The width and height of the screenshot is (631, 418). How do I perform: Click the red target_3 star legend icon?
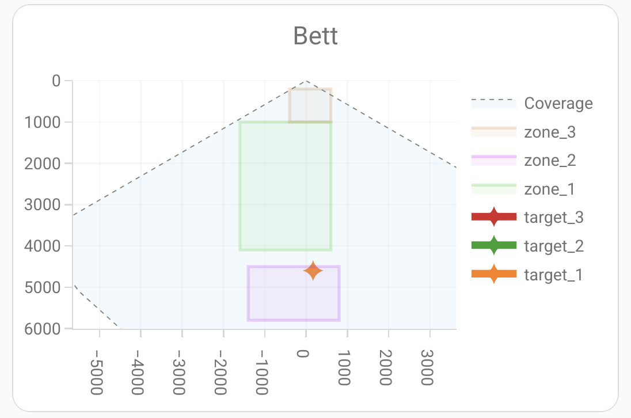tap(494, 218)
